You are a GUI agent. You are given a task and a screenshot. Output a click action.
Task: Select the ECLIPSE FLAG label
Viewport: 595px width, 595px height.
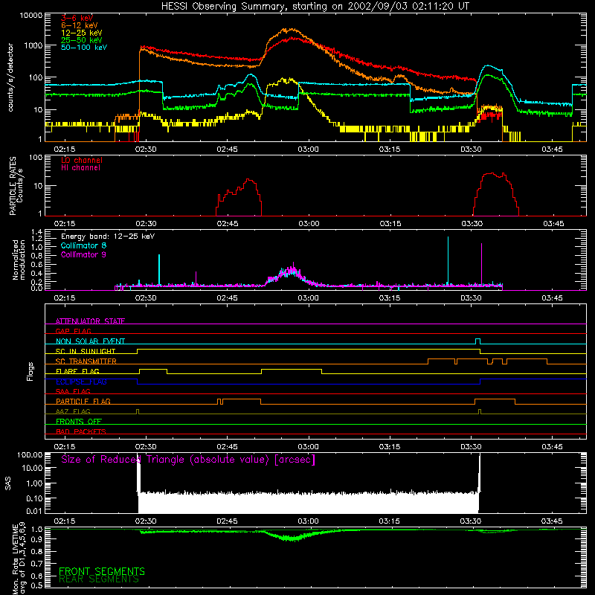pyautogui.click(x=81, y=382)
